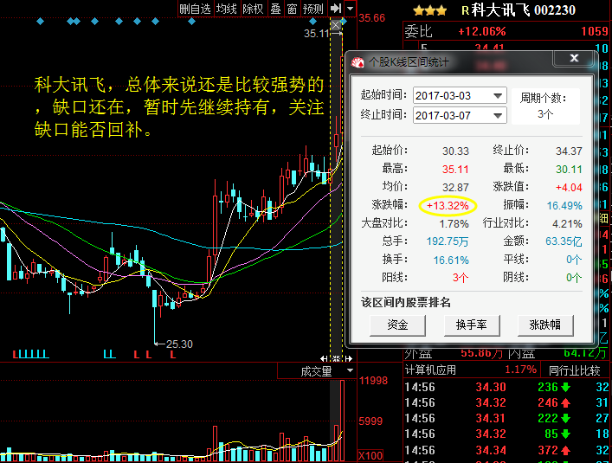Click the 14:56 34.30 trade row
Image resolution: width=612 pixels, height=463 pixels.
(x=506, y=387)
